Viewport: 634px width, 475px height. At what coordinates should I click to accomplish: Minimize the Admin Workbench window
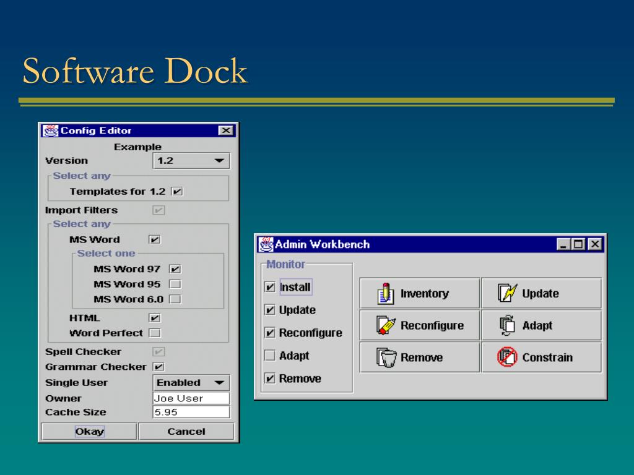pos(563,244)
